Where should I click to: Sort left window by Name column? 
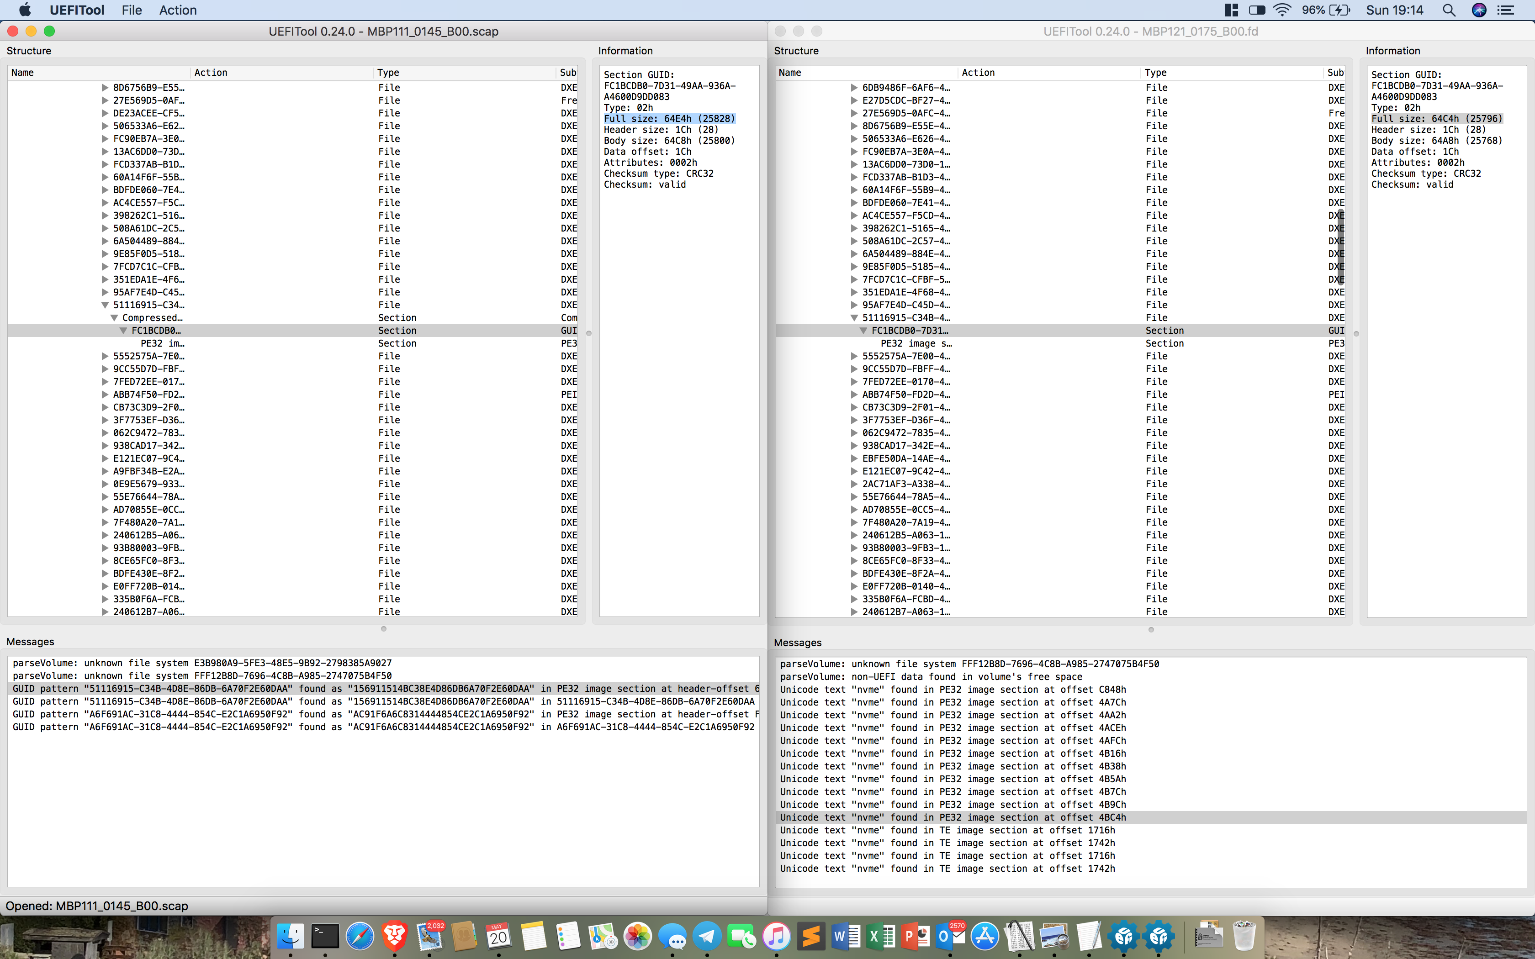pos(98,72)
